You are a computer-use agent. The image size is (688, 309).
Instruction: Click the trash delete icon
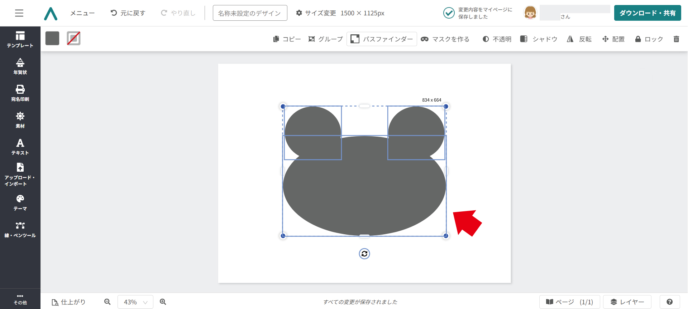[x=676, y=39]
